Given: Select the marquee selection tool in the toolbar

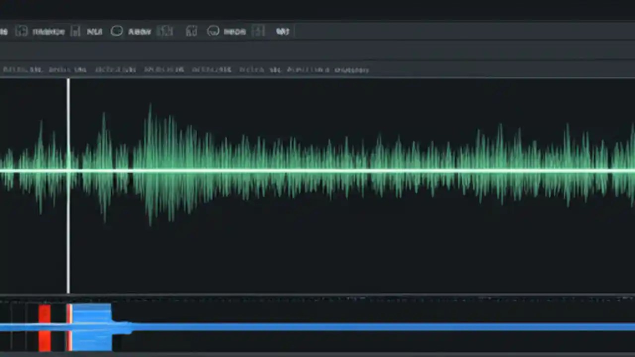Looking at the screenshot, I should [22, 31].
